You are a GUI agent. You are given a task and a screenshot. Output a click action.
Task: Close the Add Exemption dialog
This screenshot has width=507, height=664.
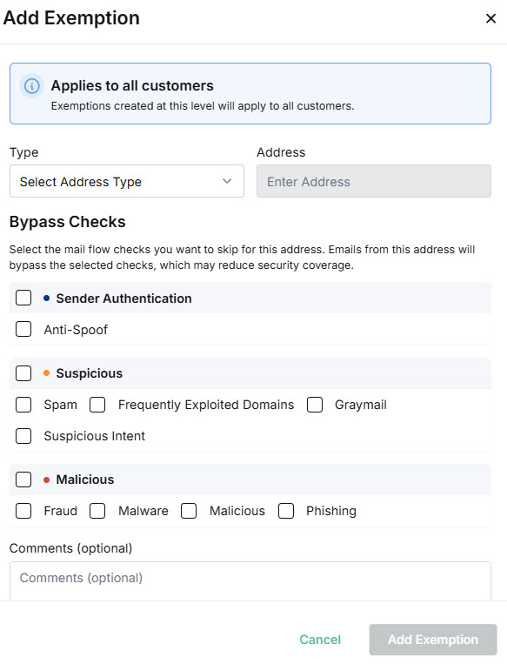click(490, 18)
